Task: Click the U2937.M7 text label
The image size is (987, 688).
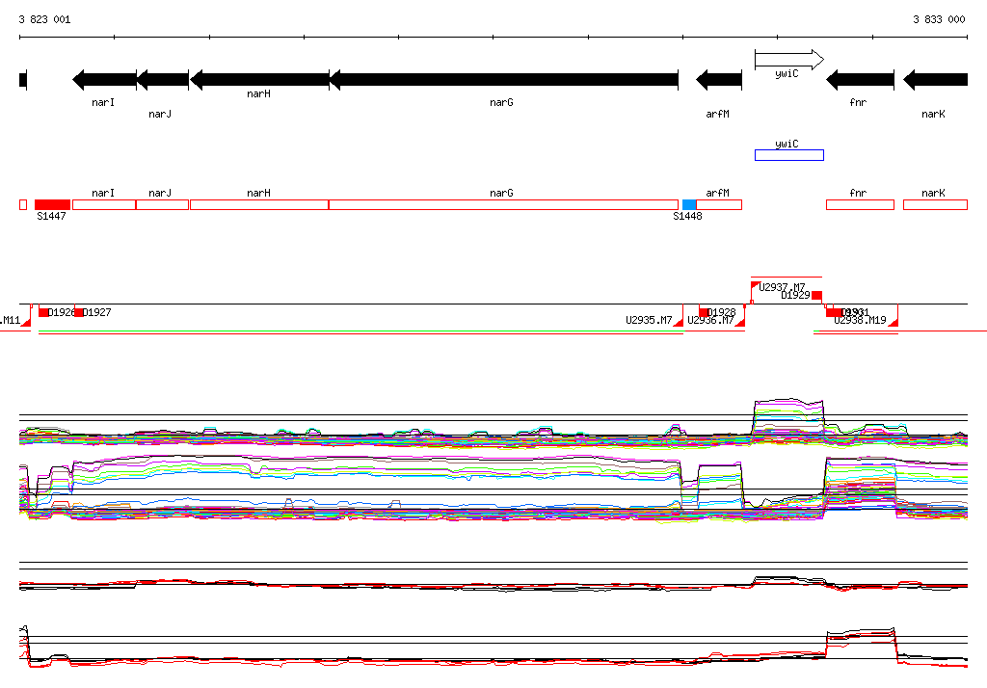Action: tap(782, 288)
